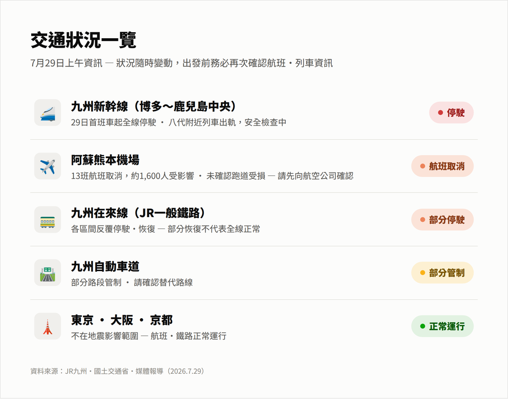Click the green dot in 正常運行 badge
This screenshot has height=399, width=508.
coord(423,326)
